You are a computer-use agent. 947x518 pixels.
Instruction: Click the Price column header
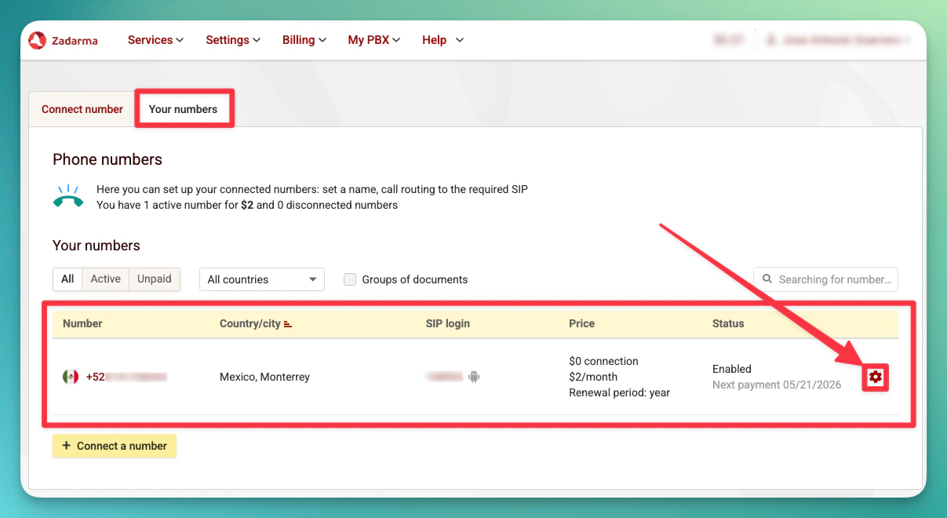coord(581,323)
